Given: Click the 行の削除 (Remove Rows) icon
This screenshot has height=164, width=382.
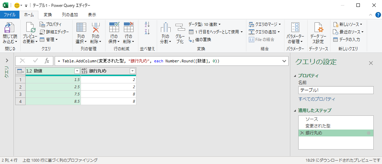Looking at the screenshot, I should 129,27.
